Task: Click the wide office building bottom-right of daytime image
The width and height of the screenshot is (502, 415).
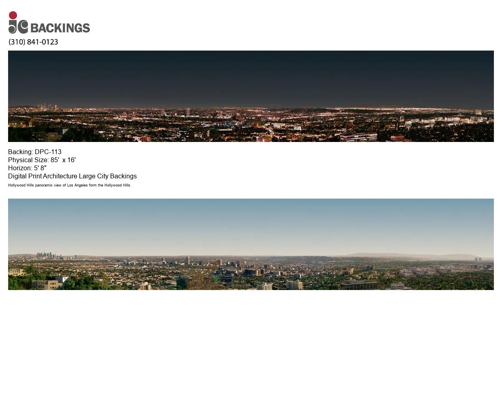Action: (359, 285)
